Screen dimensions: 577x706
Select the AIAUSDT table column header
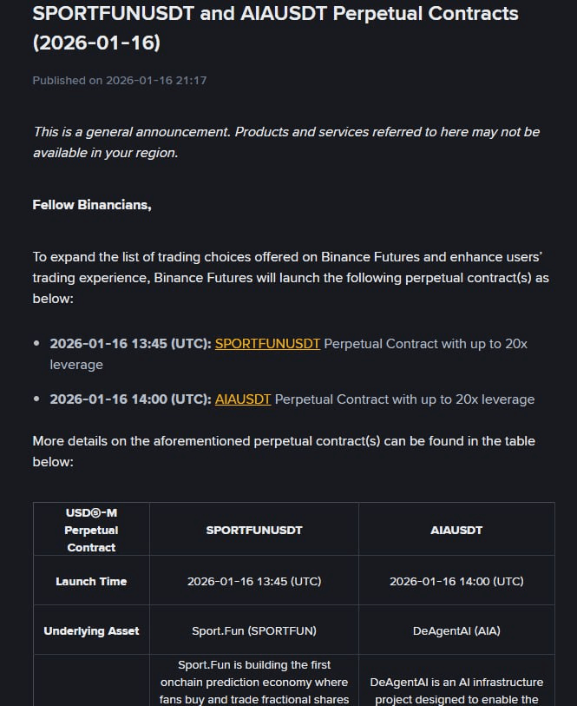tap(456, 530)
